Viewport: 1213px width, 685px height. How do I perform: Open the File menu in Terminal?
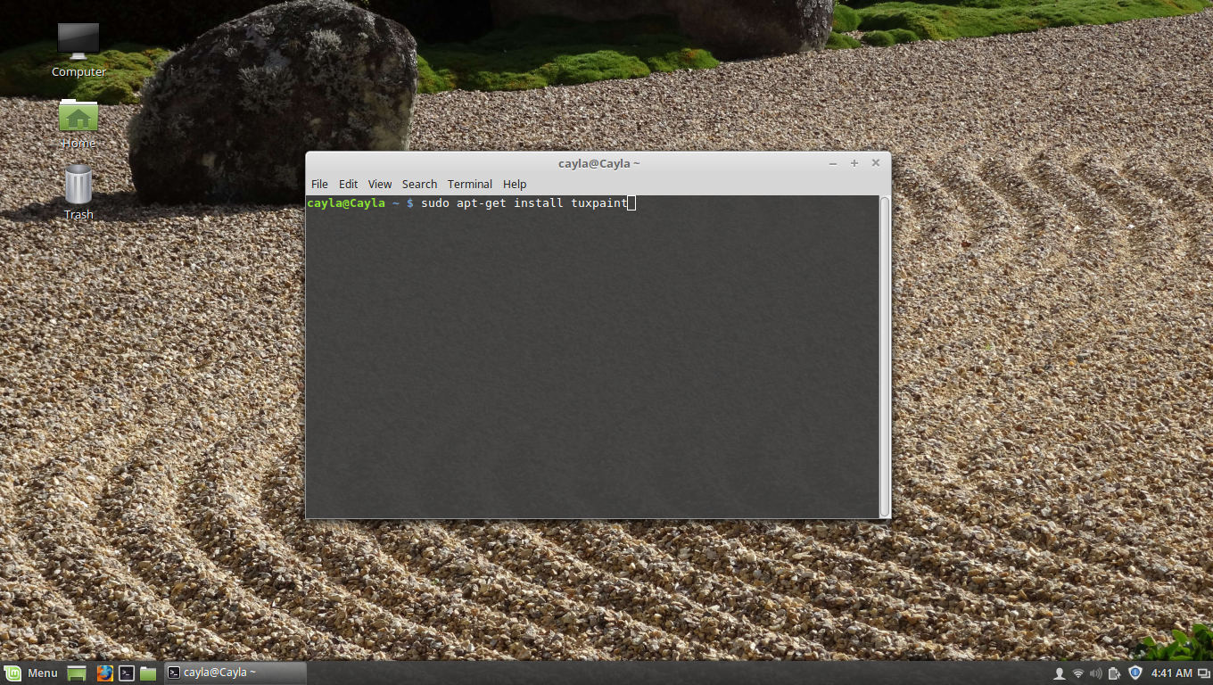pyautogui.click(x=319, y=184)
